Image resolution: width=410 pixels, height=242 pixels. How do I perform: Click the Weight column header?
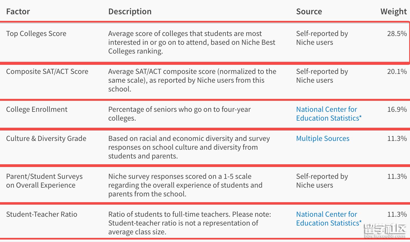pos(393,12)
